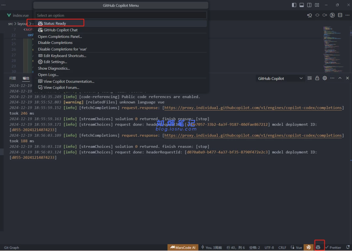Click the '空格: 2' indentation indicator

[x=255, y=247]
